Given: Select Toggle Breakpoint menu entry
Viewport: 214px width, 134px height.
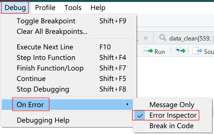Looking at the screenshot, I should 46,21.
